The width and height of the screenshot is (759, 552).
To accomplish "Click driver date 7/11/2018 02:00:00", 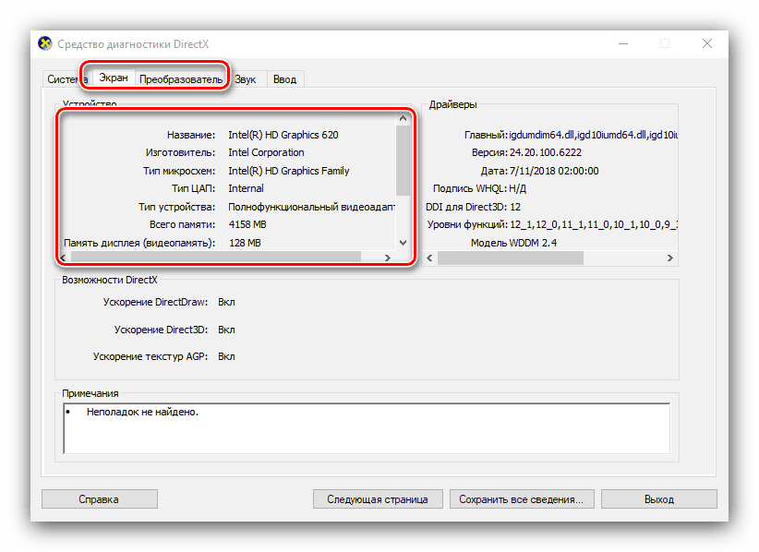I will [x=554, y=171].
